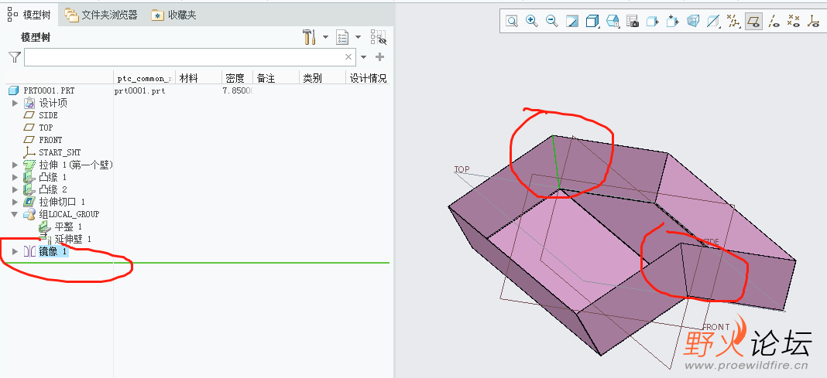Open the section display icon

pos(714,21)
